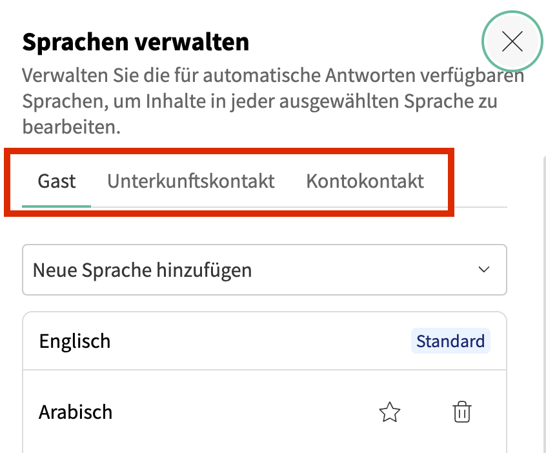The height and width of the screenshot is (453, 546).
Task: Click the green underline beneath Gast tab
Action: tap(57, 206)
